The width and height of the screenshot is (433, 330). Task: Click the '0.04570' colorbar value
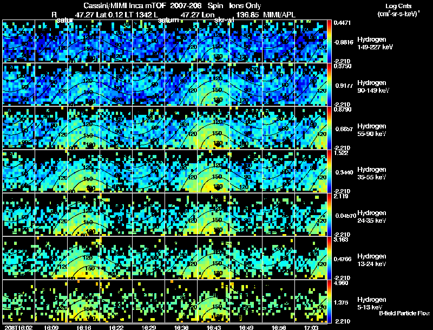[345, 216]
